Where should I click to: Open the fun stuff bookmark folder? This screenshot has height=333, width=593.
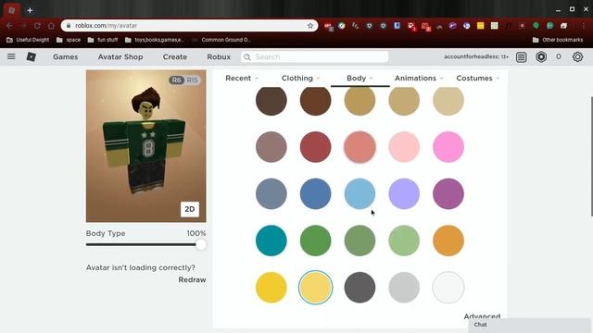(x=103, y=40)
